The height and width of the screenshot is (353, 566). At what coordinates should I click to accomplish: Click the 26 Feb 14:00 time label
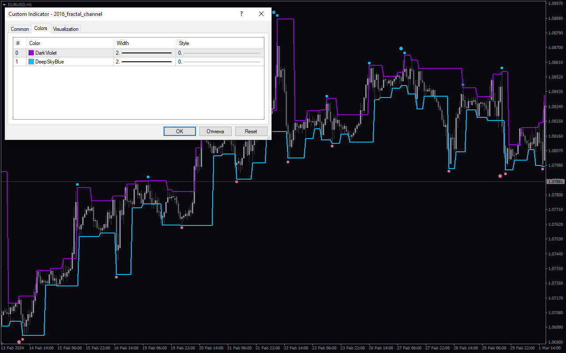381,348
